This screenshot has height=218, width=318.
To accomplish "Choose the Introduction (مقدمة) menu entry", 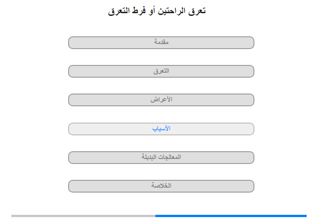I will [x=161, y=43].
